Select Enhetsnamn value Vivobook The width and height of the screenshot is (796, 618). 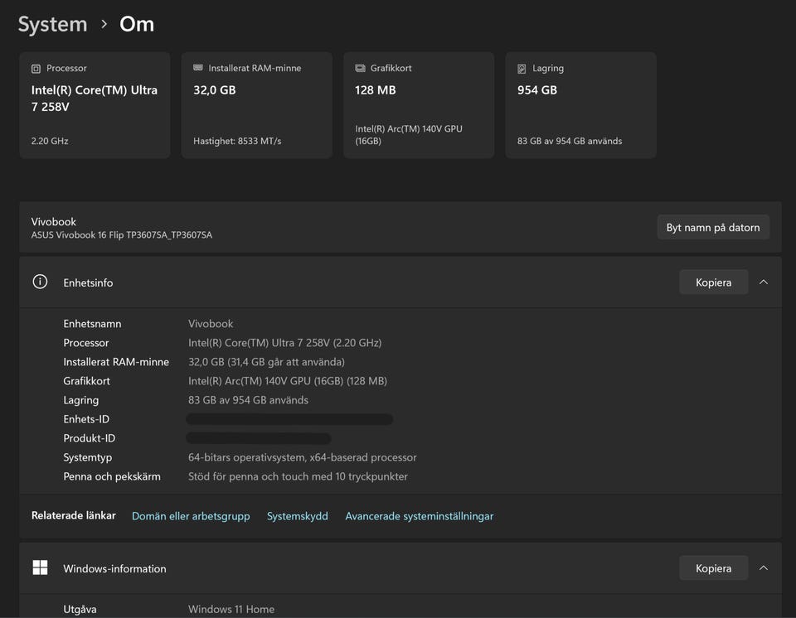211,324
